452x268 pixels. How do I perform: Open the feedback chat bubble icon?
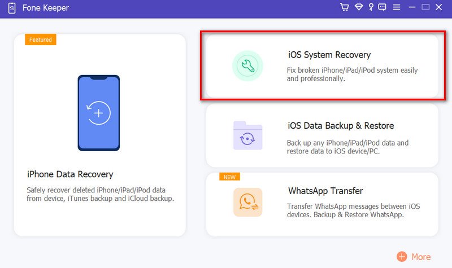point(383,7)
